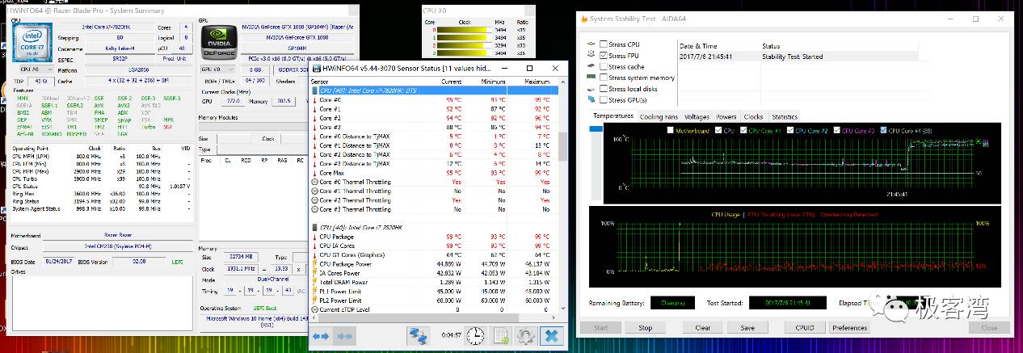Click the network computers icon in HWiNFO
The width and height of the screenshot is (1023, 353).
(418, 335)
